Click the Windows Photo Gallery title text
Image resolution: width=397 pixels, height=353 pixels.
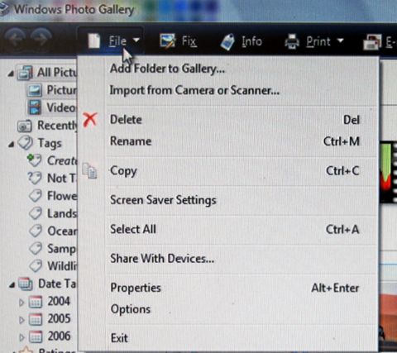coord(74,9)
